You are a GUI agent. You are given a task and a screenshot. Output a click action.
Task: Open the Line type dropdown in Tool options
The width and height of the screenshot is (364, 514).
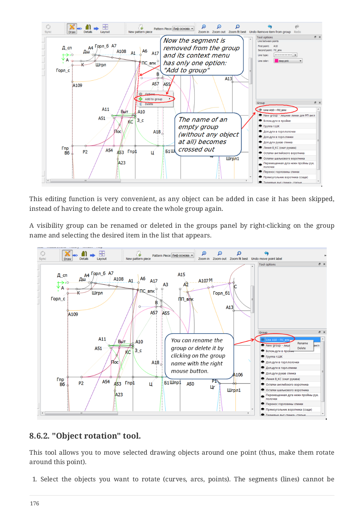pos(285,55)
